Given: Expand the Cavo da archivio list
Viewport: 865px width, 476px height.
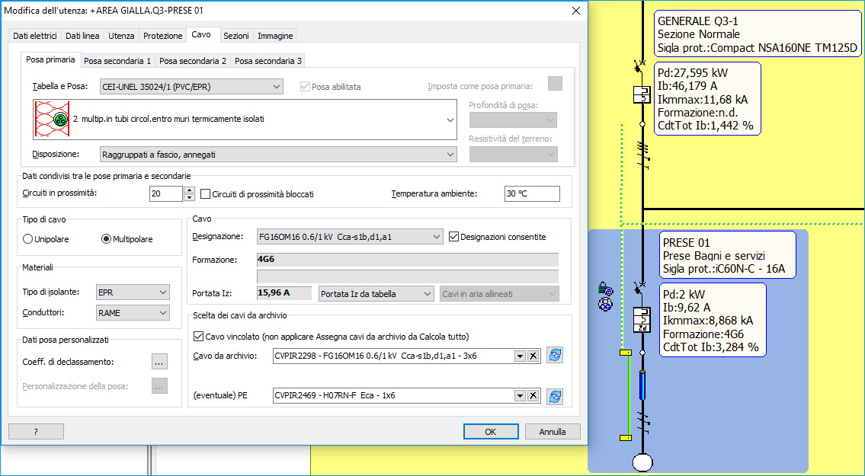Looking at the screenshot, I should coord(520,356).
